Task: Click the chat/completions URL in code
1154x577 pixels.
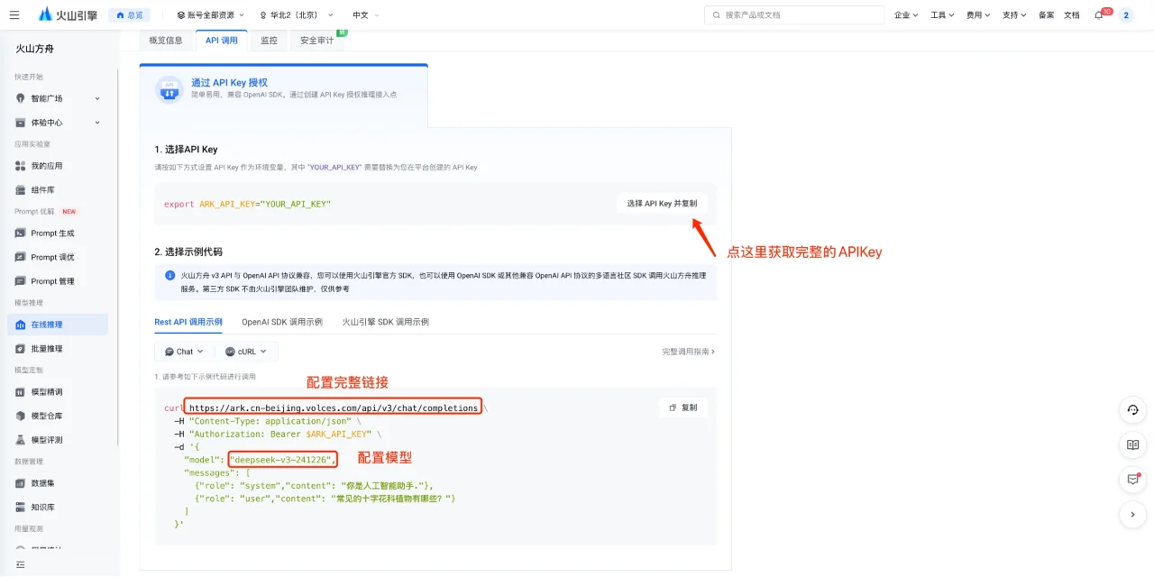Action: point(334,408)
